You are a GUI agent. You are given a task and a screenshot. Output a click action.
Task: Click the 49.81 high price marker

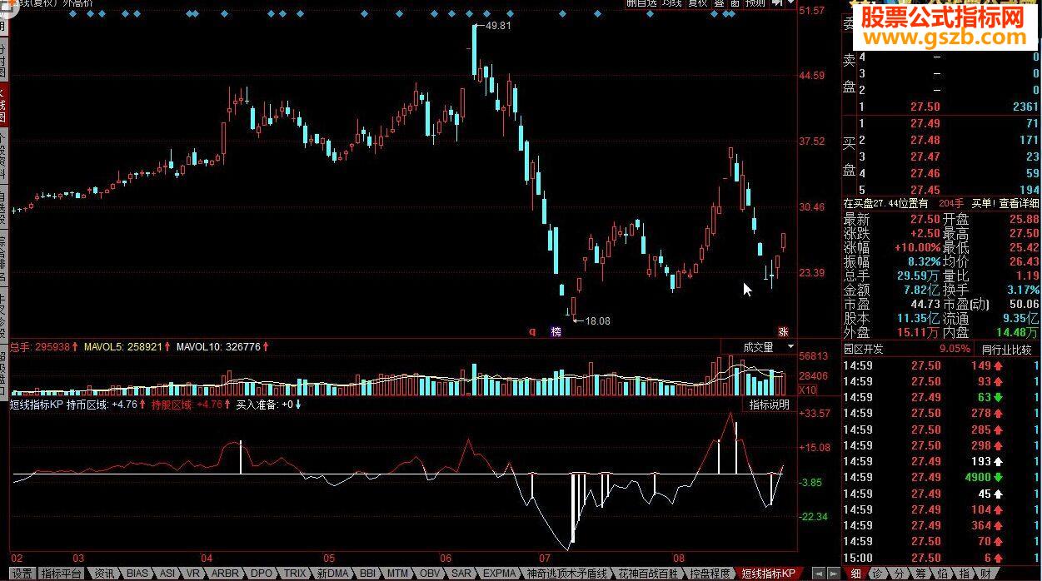(x=498, y=26)
